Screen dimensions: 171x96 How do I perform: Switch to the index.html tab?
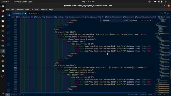click(x=19, y=13)
